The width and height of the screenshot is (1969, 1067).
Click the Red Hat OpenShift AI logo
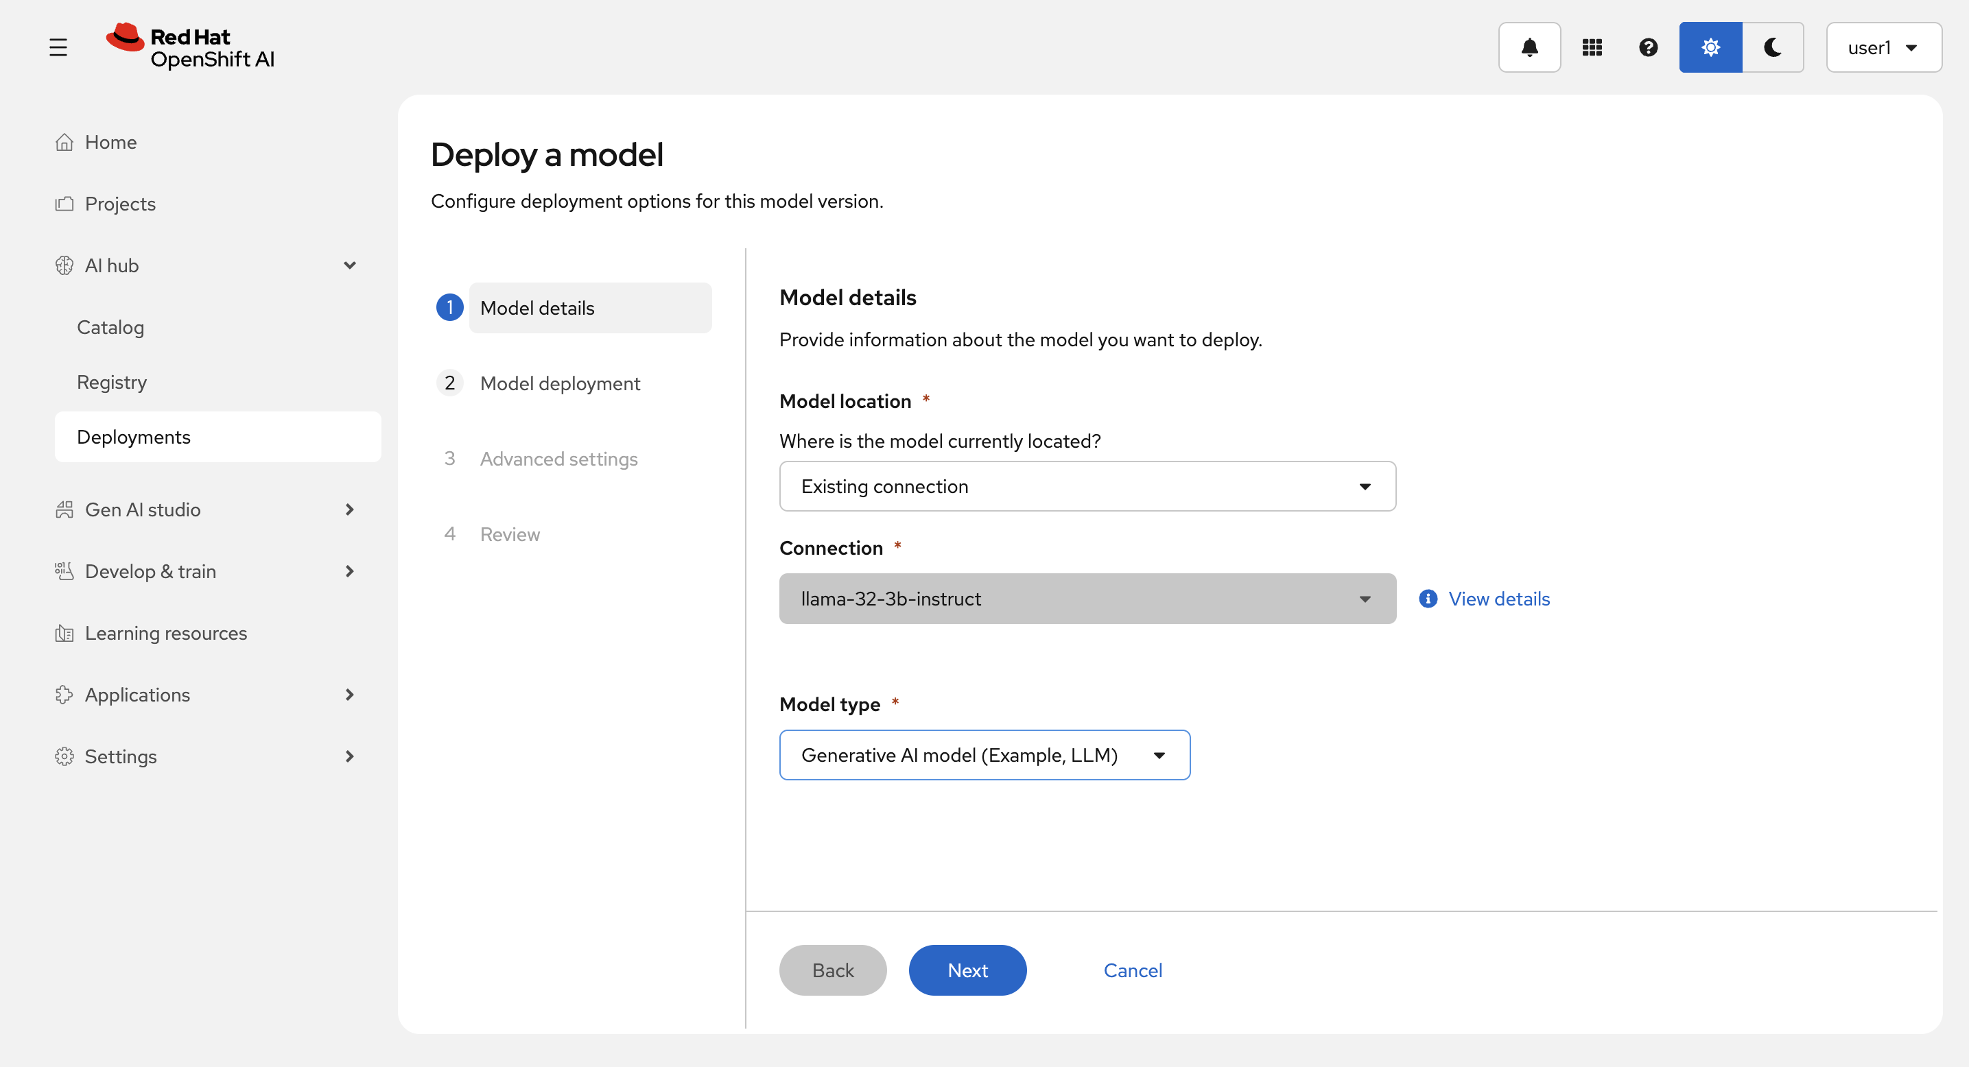coord(190,47)
